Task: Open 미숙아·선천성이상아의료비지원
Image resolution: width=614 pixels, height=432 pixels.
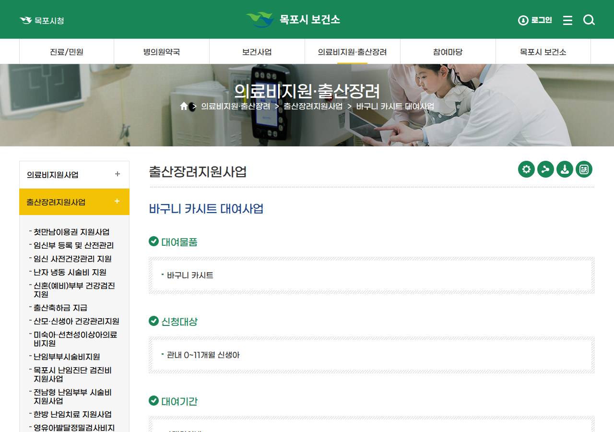Action: (x=75, y=339)
